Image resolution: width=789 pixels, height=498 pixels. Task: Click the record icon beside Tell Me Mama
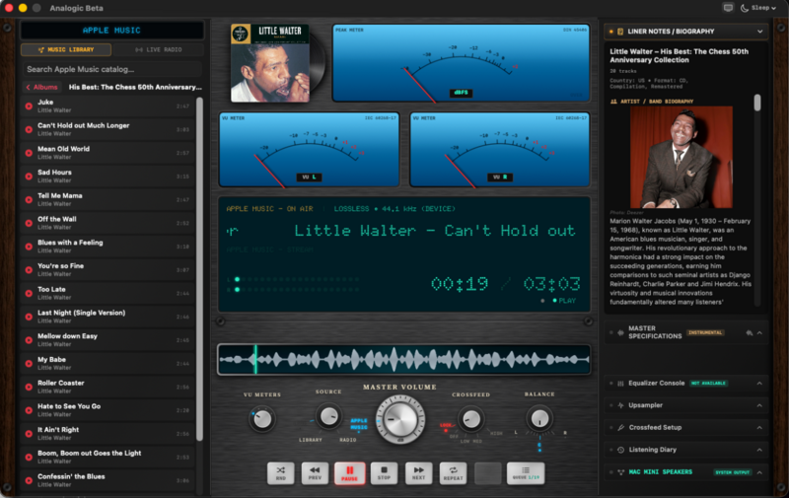point(29,200)
